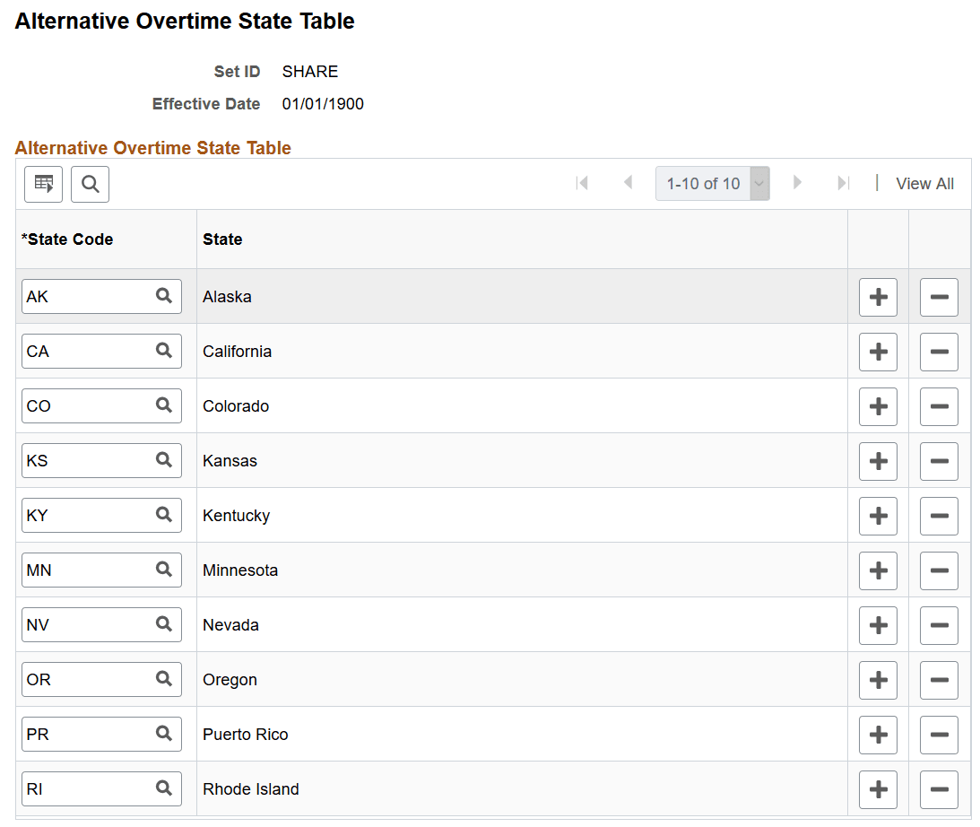Remove the California row

(939, 351)
